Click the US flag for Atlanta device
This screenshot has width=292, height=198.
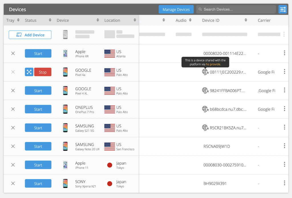point(110,53)
